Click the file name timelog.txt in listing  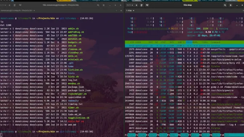(x=75, y=104)
